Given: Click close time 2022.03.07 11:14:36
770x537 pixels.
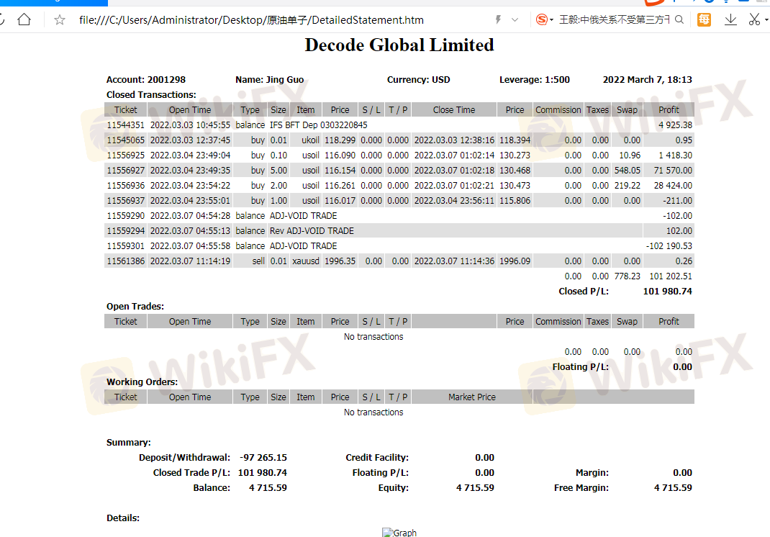Looking at the screenshot, I should 454,261.
